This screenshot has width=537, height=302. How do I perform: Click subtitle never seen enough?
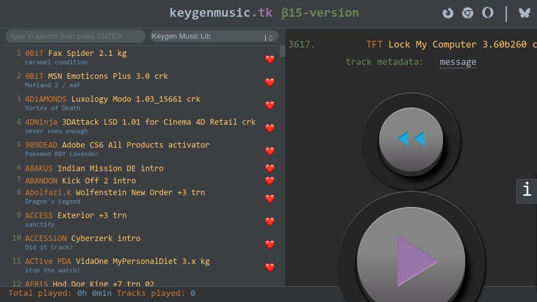pos(56,131)
